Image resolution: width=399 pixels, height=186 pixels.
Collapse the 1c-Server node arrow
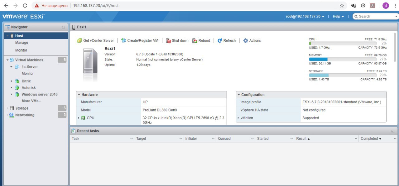point(12,67)
